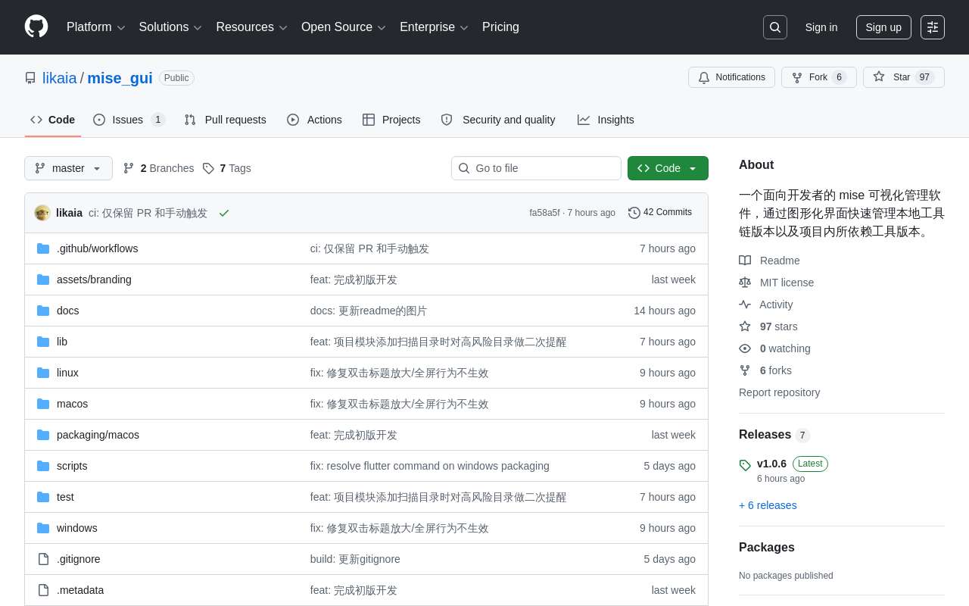969x606 pixels.
Task: Open + 6 releases link
Action: point(768,505)
